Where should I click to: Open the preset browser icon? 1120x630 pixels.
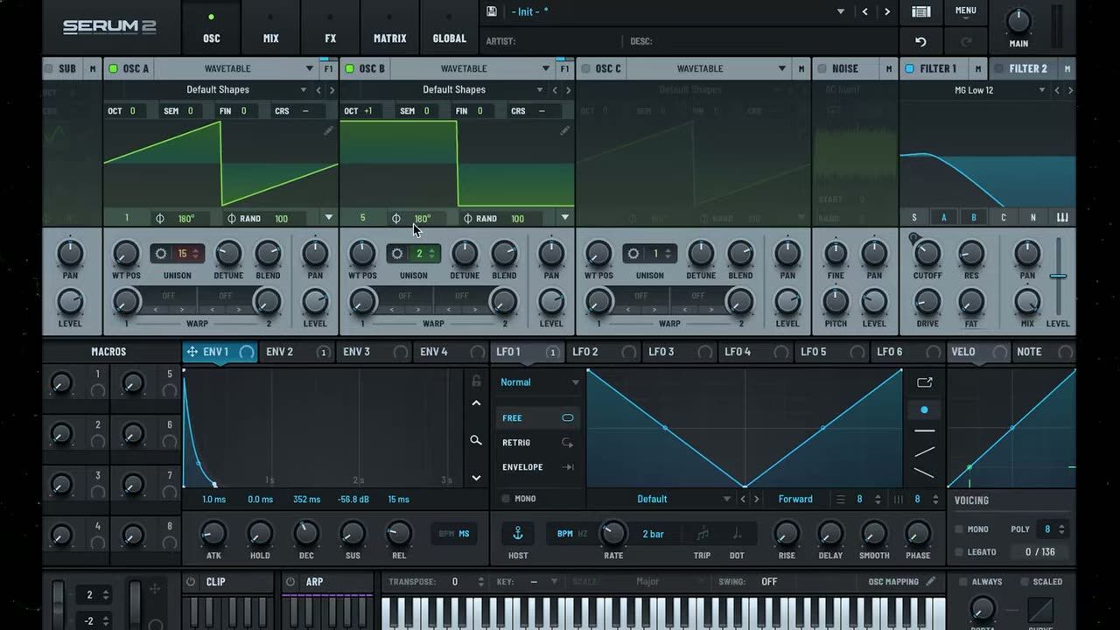(x=920, y=11)
